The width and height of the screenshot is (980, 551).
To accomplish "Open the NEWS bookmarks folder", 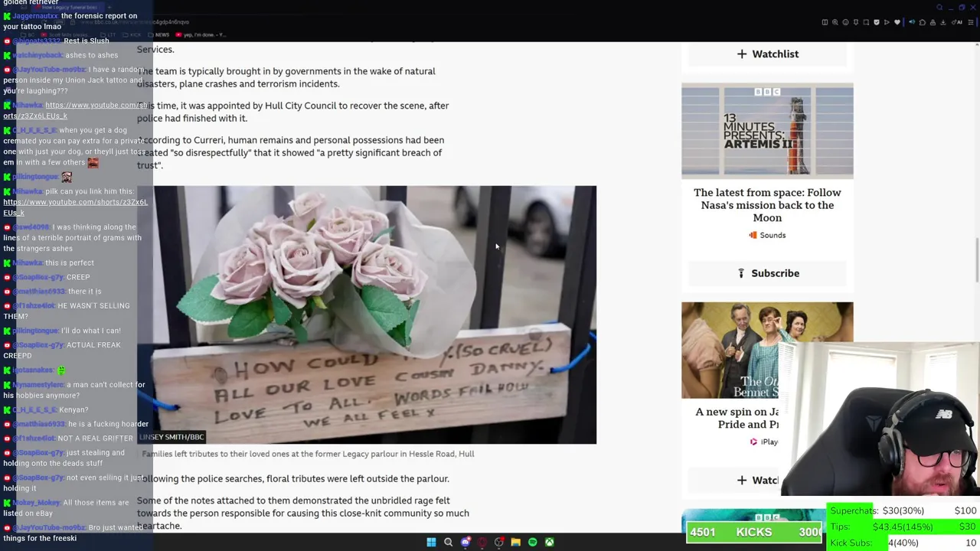I will tap(158, 34).
